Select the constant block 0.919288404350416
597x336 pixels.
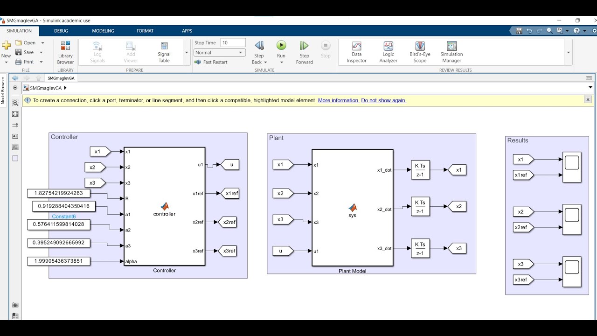(64, 206)
